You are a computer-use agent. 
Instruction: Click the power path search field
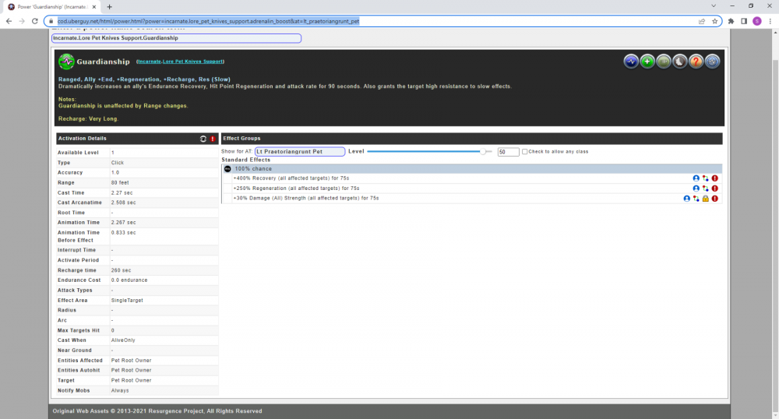point(176,37)
